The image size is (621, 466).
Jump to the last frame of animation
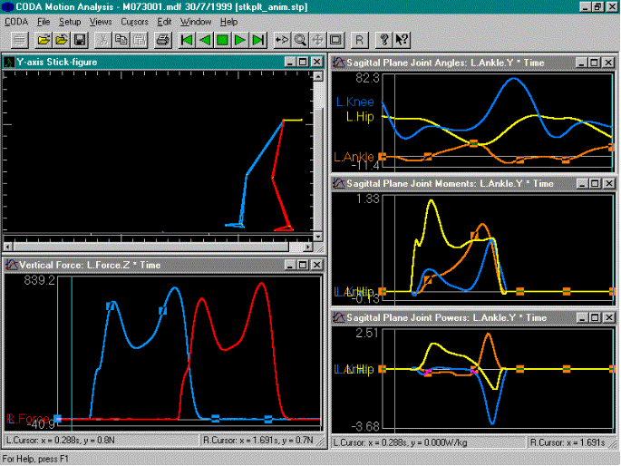click(258, 40)
